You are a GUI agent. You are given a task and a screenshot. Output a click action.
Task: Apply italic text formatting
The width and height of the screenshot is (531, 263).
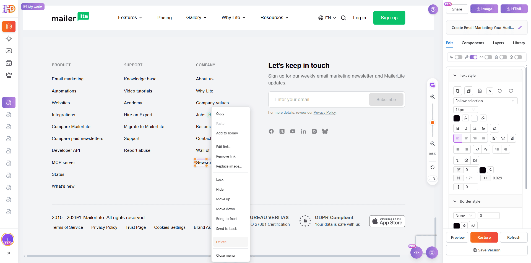tap(466, 128)
